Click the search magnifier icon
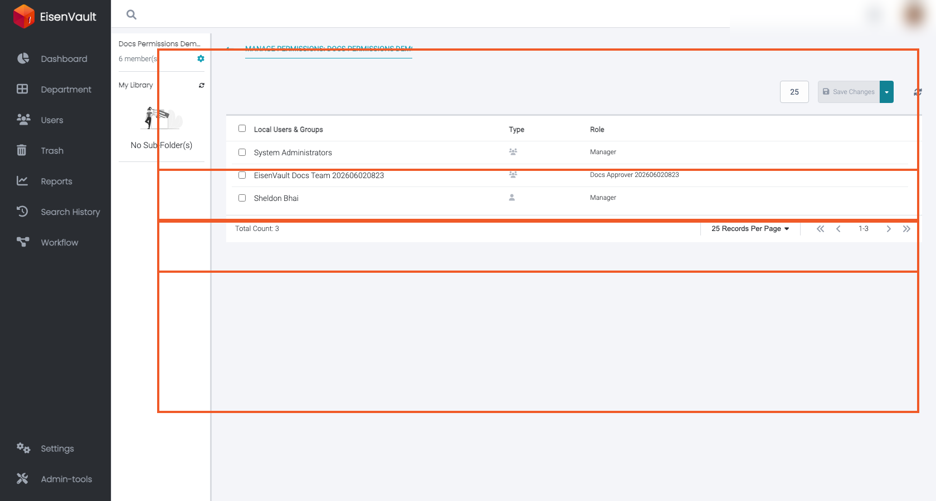Viewport: 936px width, 501px height. 131,15
